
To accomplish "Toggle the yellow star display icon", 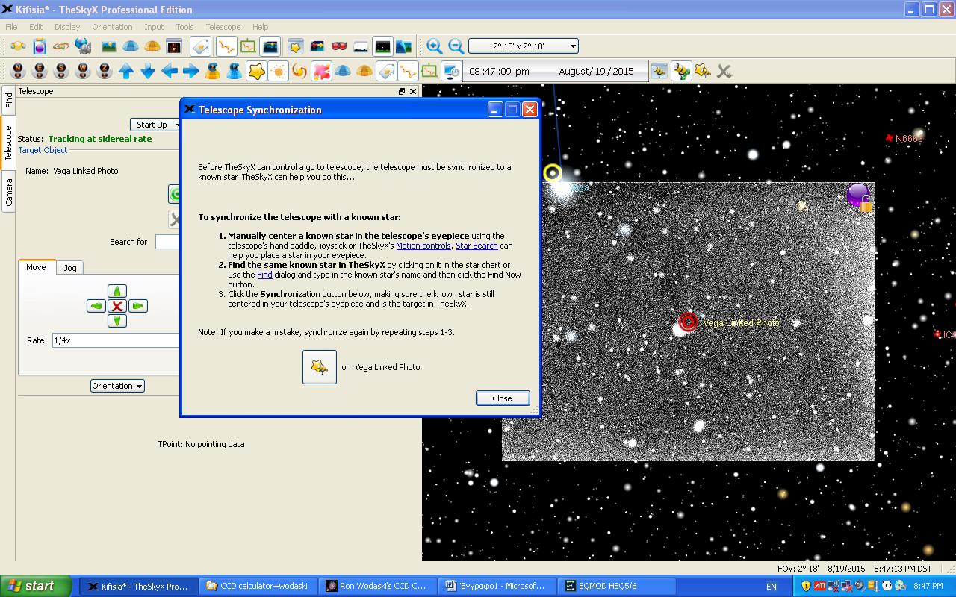I will pyautogui.click(x=256, y=71).
